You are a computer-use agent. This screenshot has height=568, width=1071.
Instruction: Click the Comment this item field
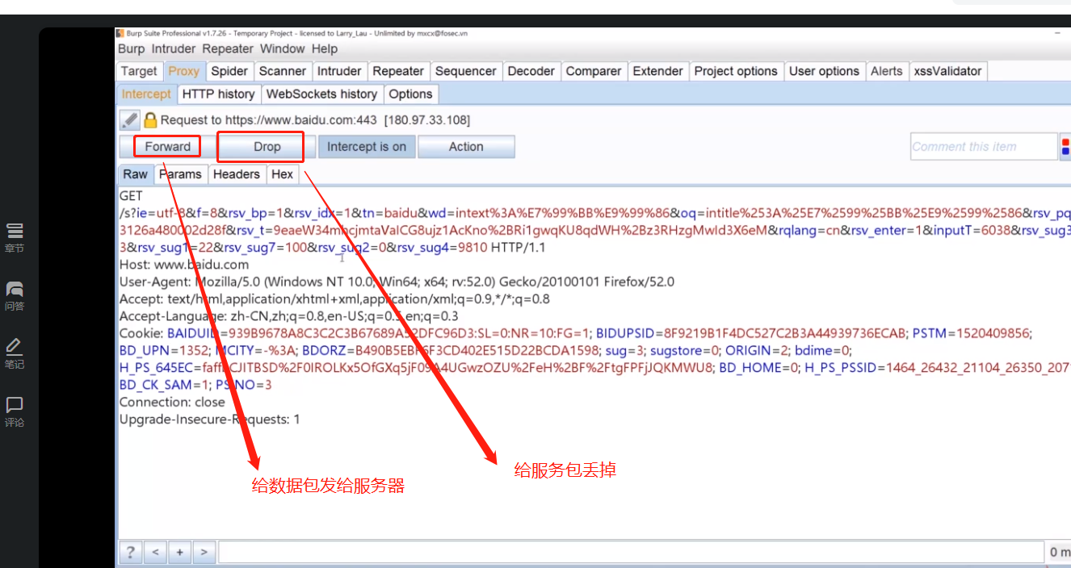point(984,147)
